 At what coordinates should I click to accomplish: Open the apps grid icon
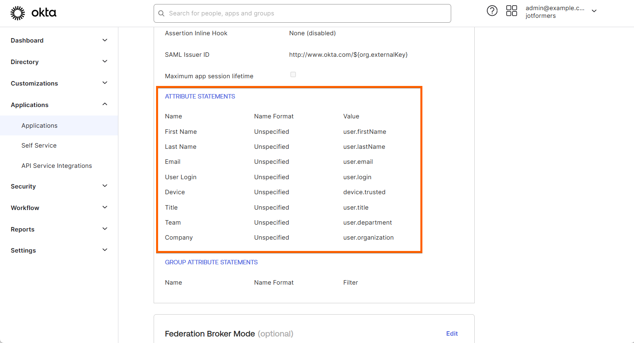[512, 11]
